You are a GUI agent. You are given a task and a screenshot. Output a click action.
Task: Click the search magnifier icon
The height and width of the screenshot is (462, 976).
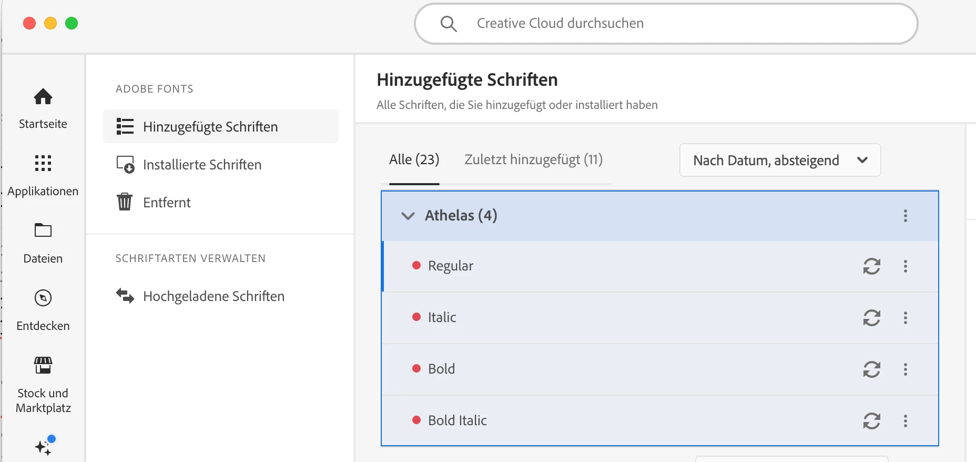(449, 24)
